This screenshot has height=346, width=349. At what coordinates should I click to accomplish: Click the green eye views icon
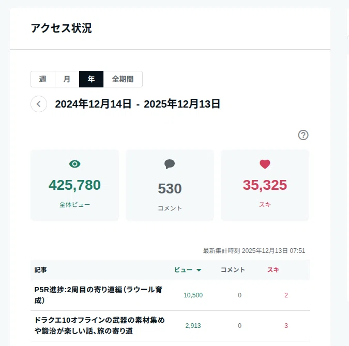[74, 164]
